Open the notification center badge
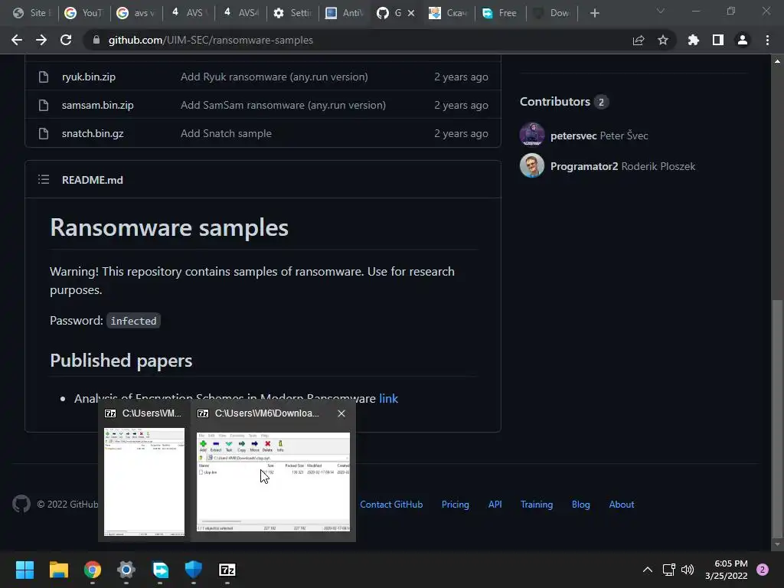The height and width of the screenshot is (588, 784). tap(763, 570)
